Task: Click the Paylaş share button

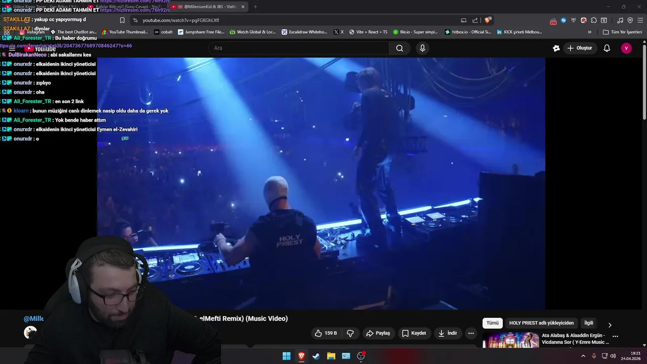Action: [x=378, y=333]
